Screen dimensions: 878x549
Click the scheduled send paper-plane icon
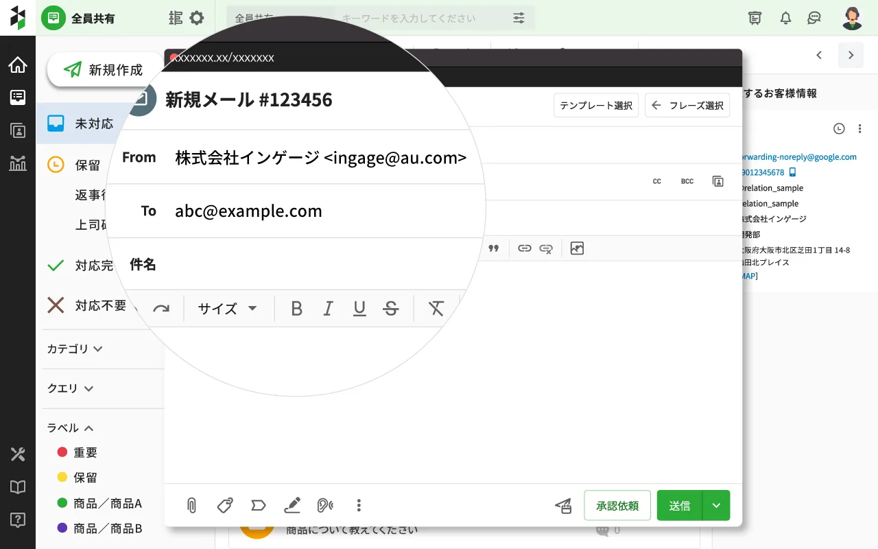(563, 506)
